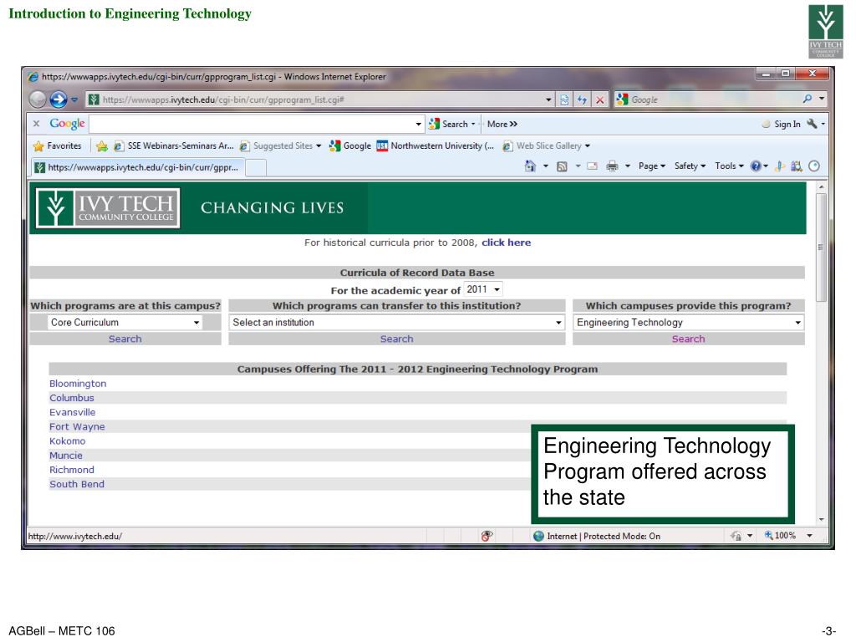
Task: Open the South Bend campus link
Action: (x=77, y=484)
